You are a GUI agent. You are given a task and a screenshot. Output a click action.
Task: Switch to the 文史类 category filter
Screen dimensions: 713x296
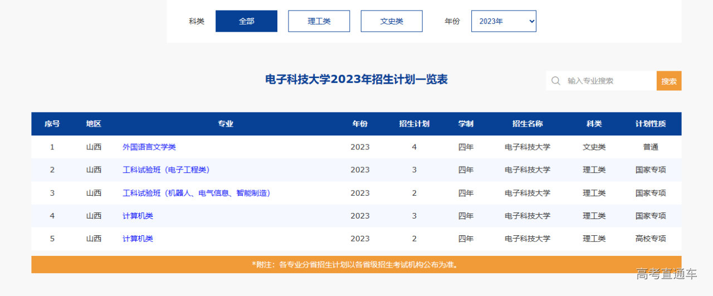(392, 21)
